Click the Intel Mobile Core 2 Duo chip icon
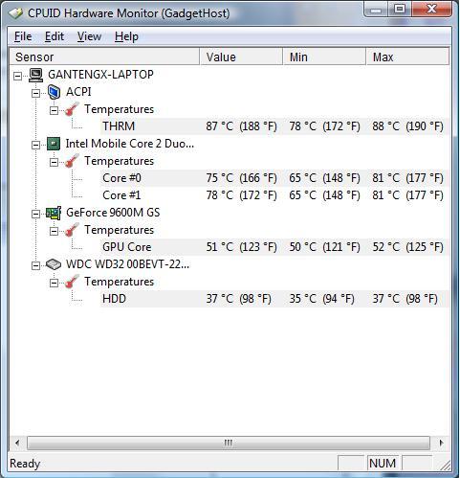 click(54, 144)
